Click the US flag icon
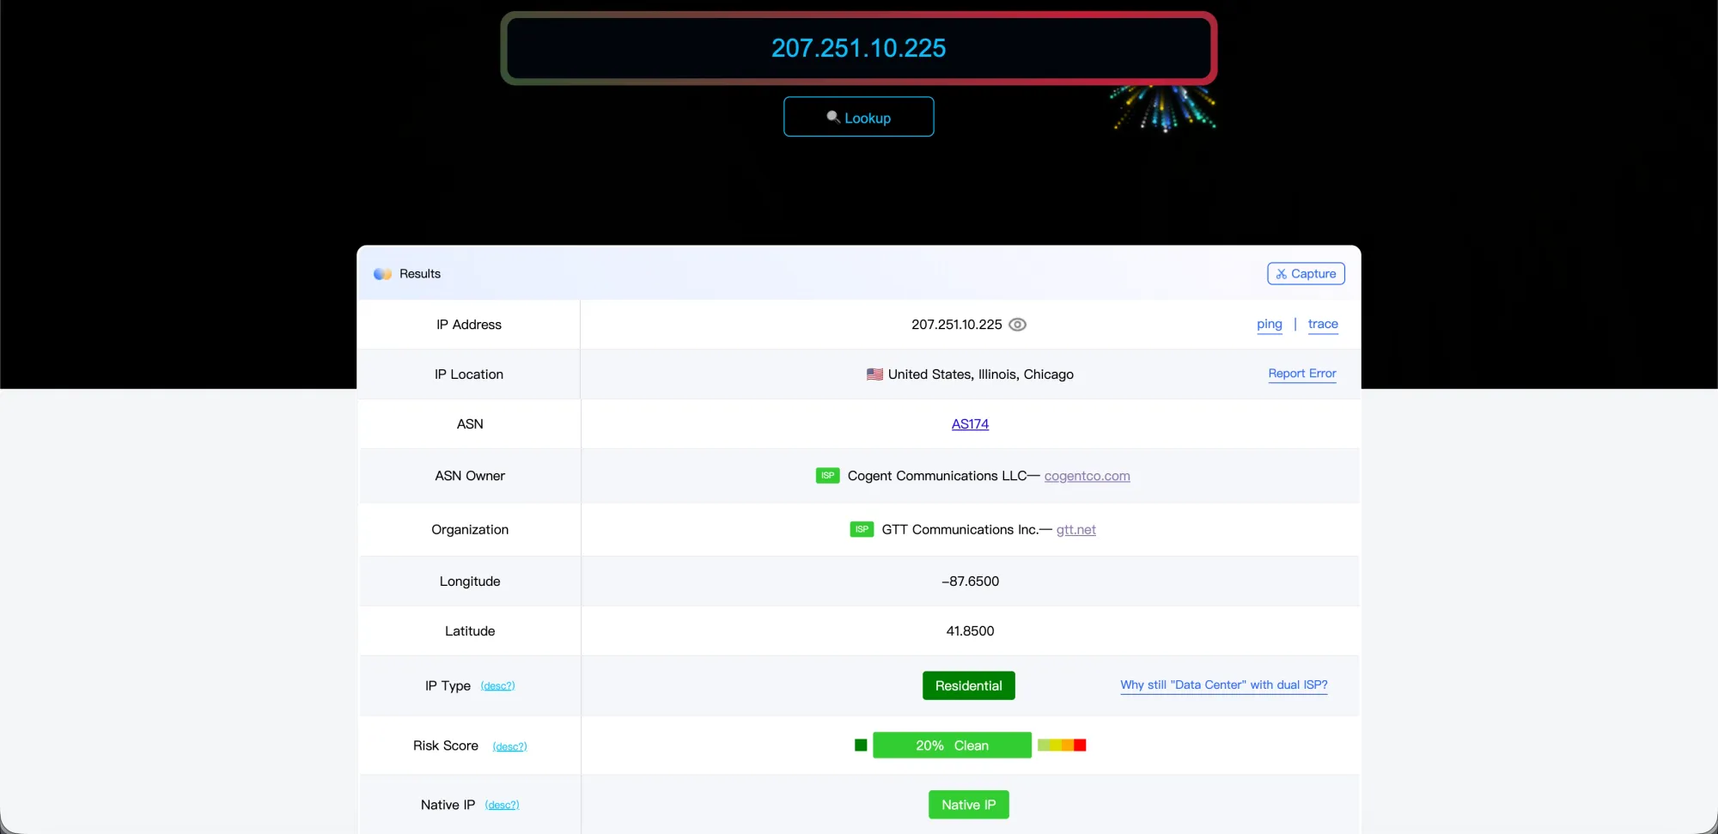This screenshot has height=834, width=1718. (874, 374)
